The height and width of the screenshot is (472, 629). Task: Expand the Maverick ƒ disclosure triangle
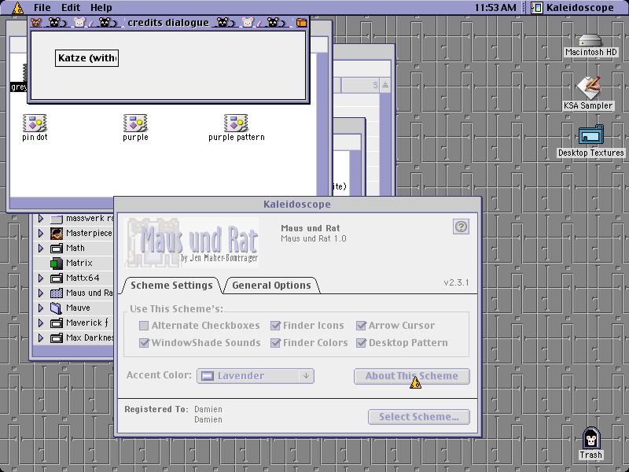[x=41, y=323]
